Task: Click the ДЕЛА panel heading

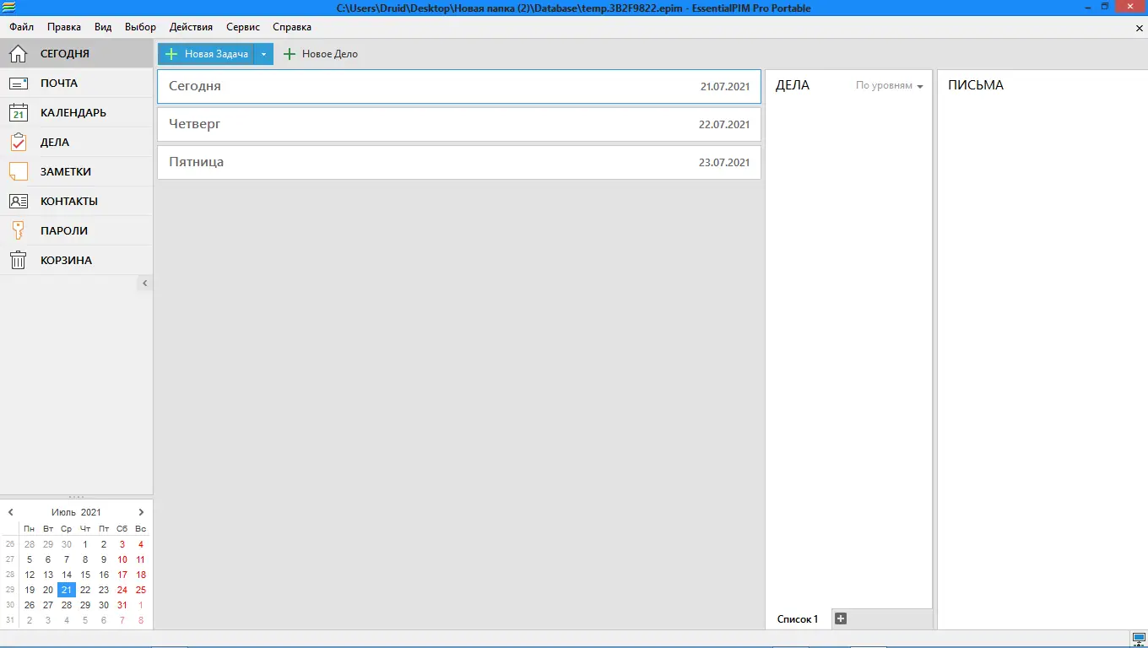Action: (793, 85)
